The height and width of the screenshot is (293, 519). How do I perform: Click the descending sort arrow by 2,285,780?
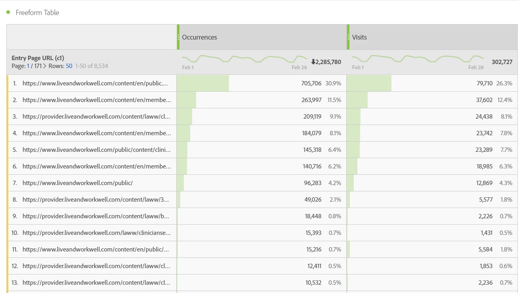[313, 62]
